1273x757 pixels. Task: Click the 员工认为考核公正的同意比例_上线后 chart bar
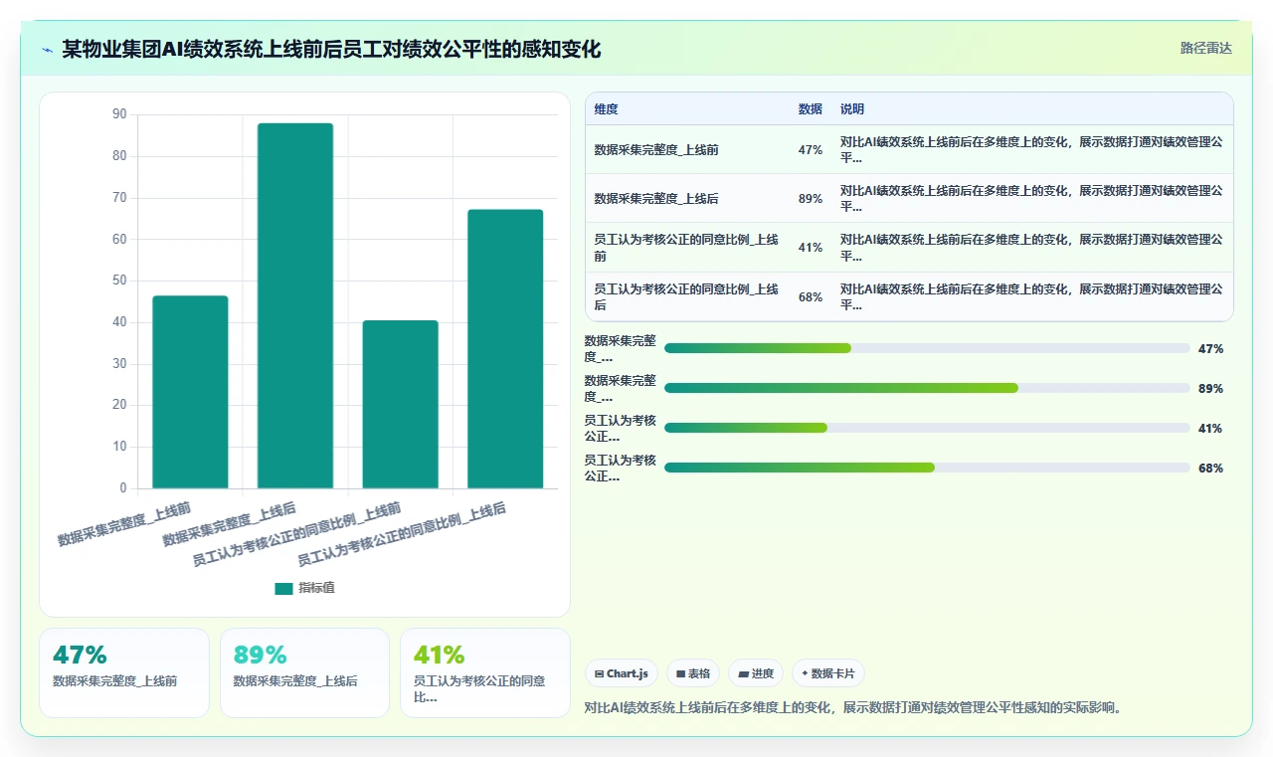click(505, 349)
